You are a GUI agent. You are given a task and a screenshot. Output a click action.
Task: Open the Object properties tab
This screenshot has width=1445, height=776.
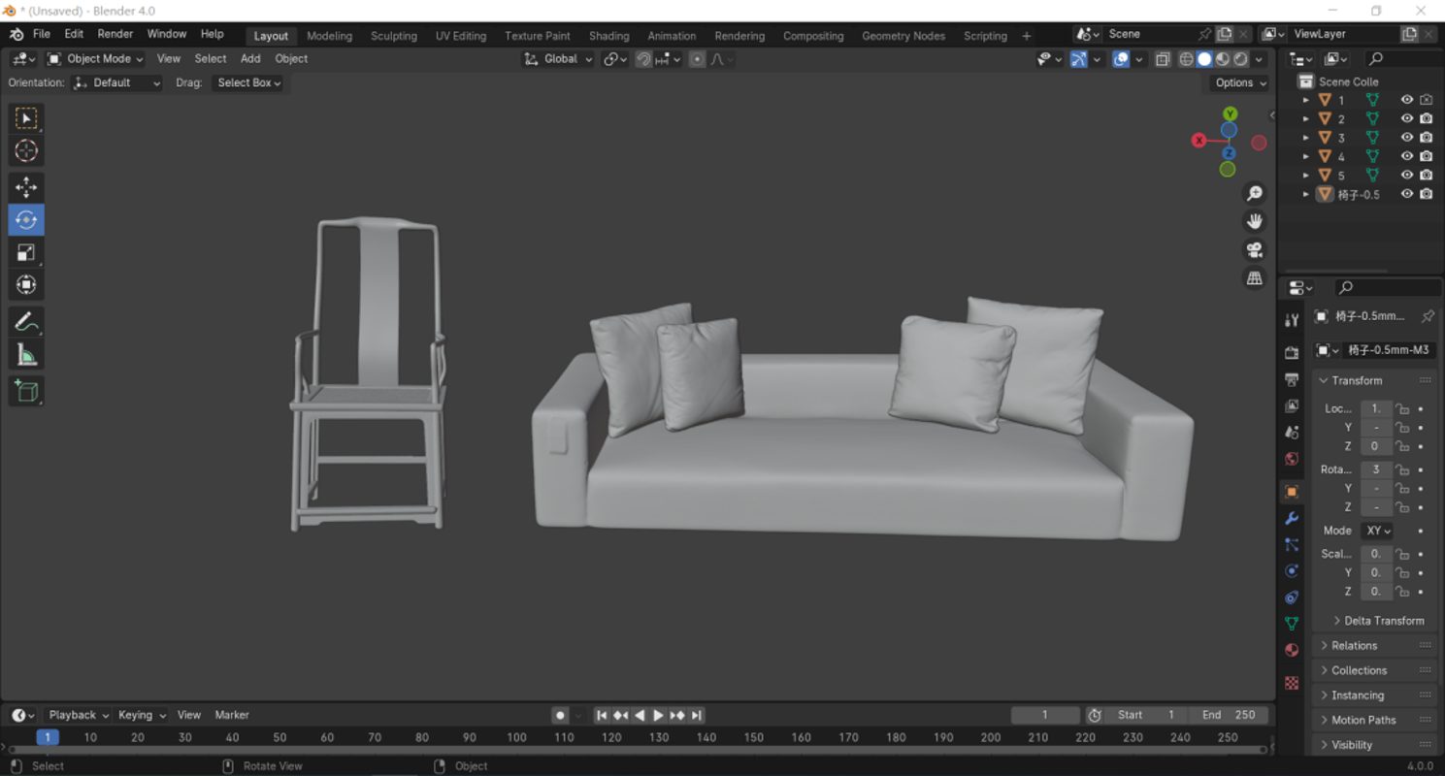click(x=1292, y=492)
